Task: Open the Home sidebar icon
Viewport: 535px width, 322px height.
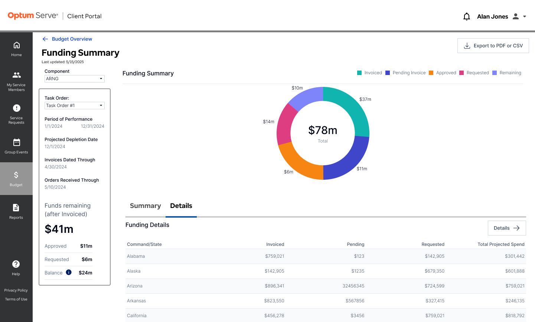Action: click(16, 45)
